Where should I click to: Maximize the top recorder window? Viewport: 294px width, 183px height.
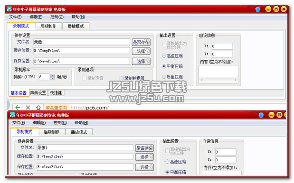276,9
